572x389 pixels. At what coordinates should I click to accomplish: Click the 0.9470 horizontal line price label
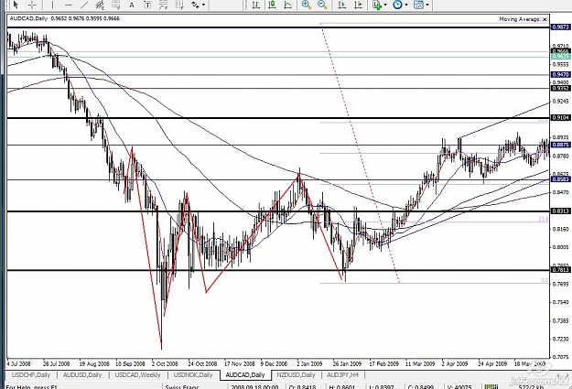[561, 74]
